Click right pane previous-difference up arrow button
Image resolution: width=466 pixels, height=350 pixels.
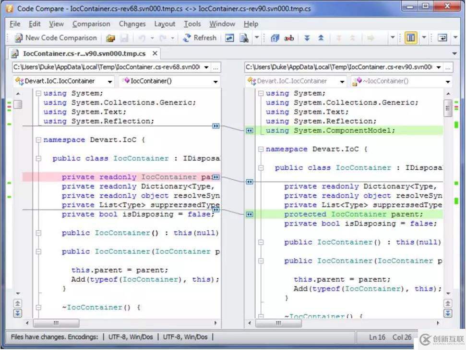click(448, 304)
